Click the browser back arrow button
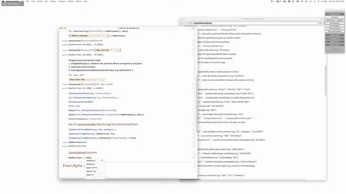Image resolution: width=346 pixels, height=194 pixels. 182,23
